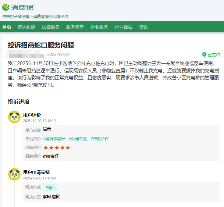Click panda avatar beside 用户申请完结
The image size is (224, 207).
coord(14,174)
